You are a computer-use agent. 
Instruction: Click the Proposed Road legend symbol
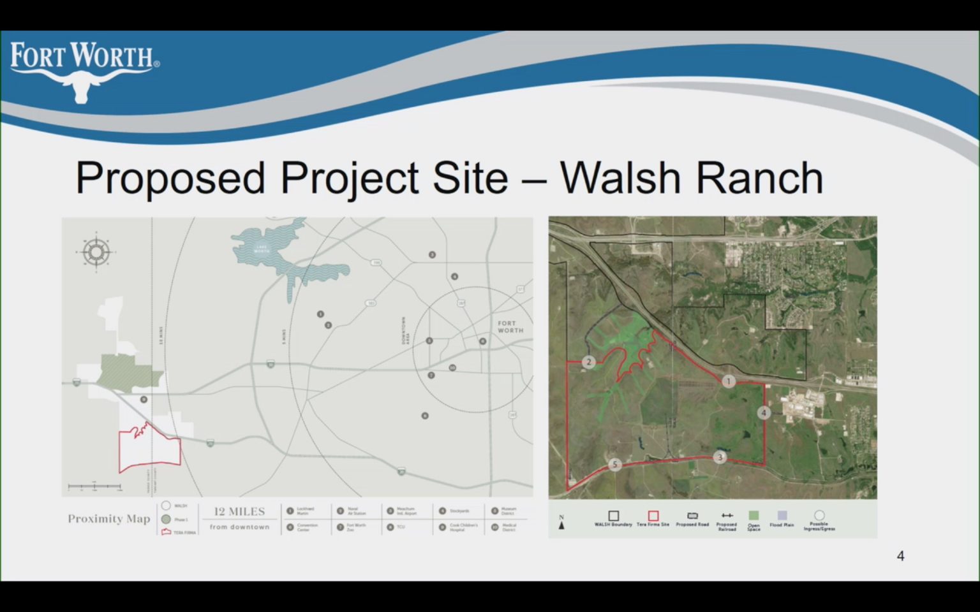tap(692, 516)
